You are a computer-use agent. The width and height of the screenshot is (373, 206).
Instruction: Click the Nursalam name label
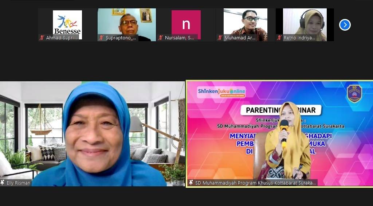pos(179,38)
